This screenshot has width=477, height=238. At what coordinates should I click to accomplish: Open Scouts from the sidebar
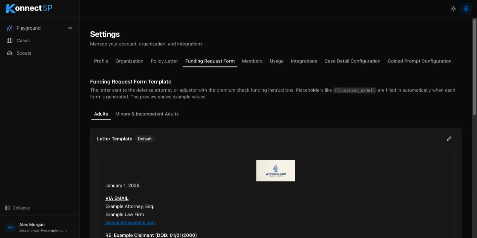40,53
